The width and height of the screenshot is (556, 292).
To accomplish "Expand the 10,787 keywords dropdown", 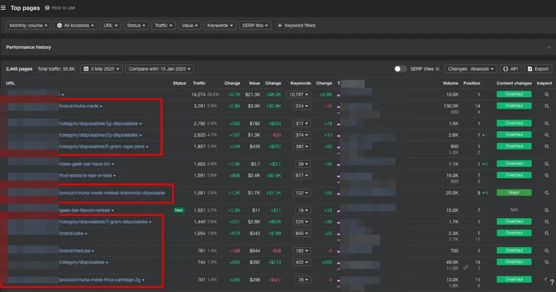I will coord(299,94).
